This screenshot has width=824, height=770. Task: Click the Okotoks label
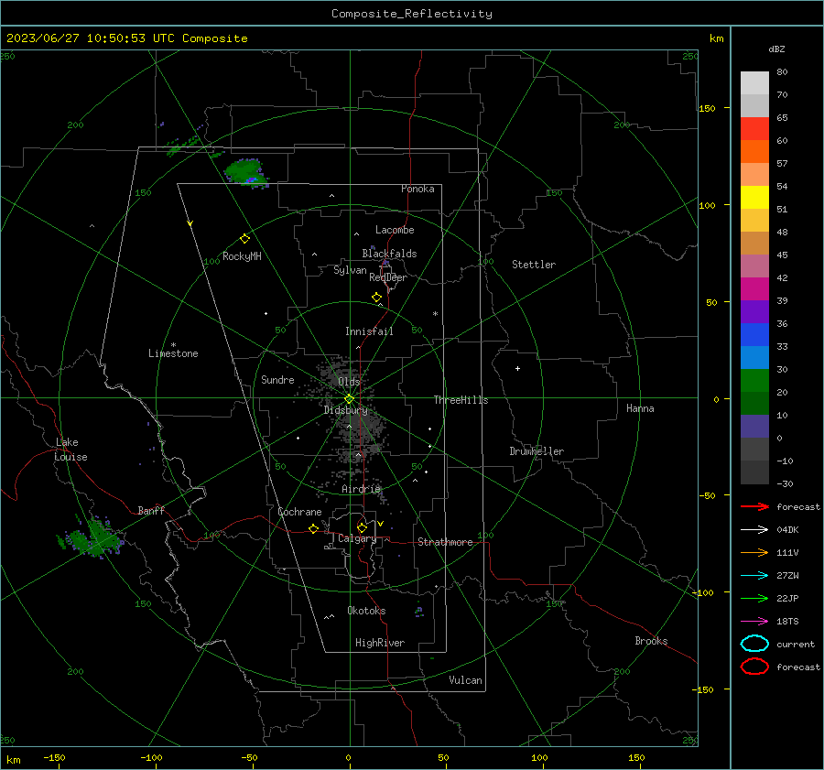pos(366,611)
